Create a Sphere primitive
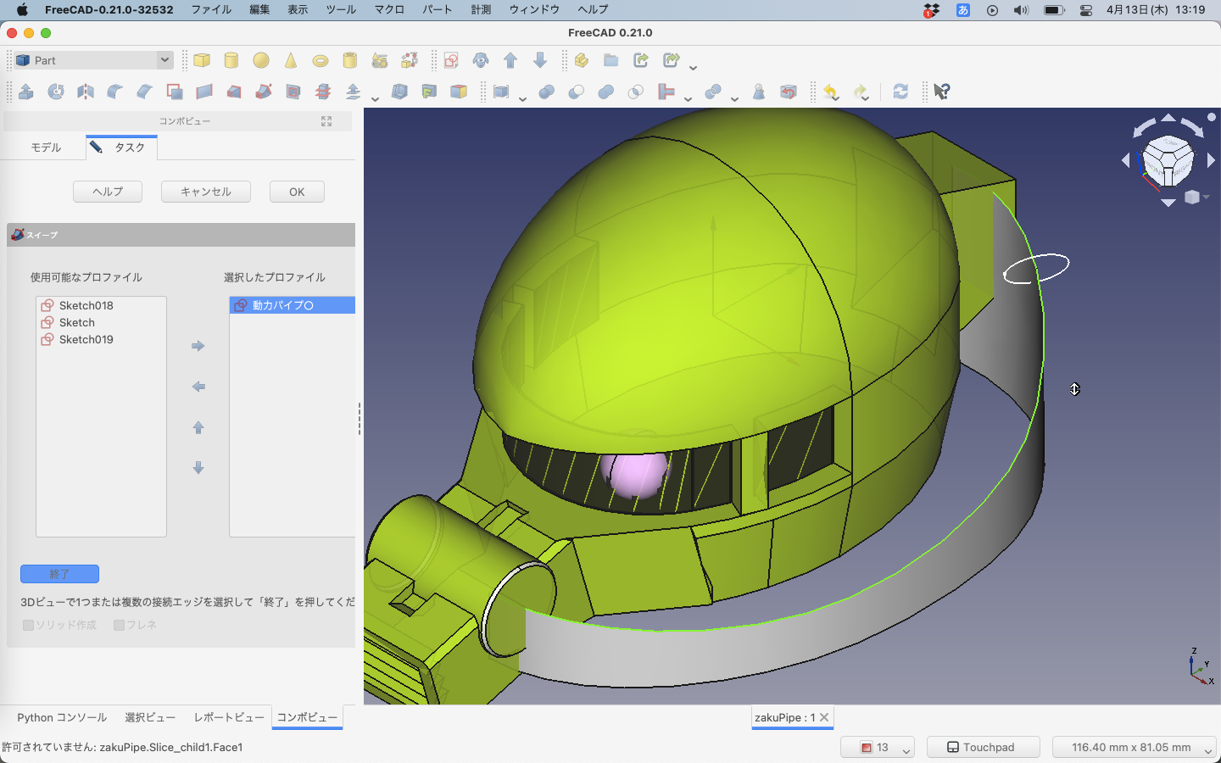 point(261,60)
